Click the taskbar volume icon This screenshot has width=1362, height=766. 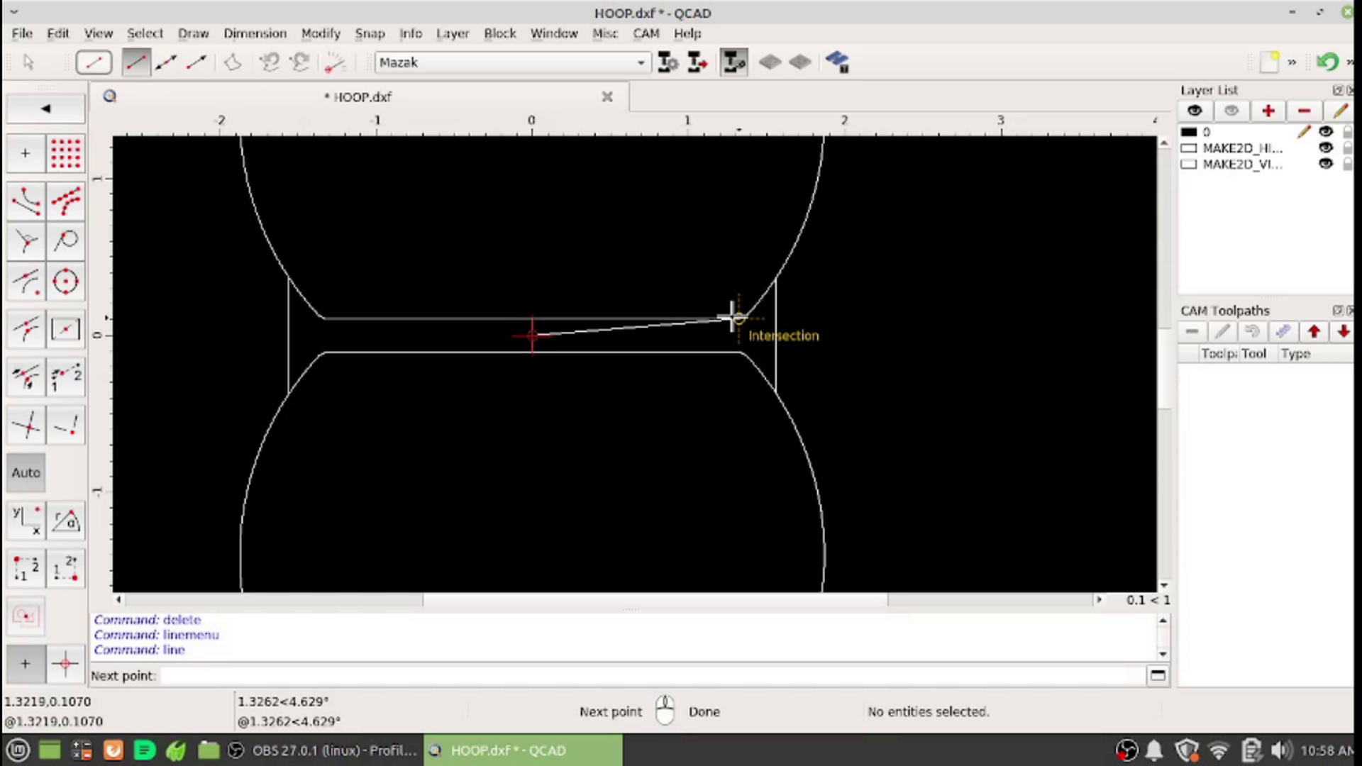[1280, 750]
